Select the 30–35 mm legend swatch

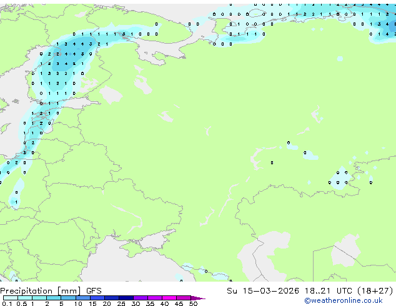tap(141, 298)
